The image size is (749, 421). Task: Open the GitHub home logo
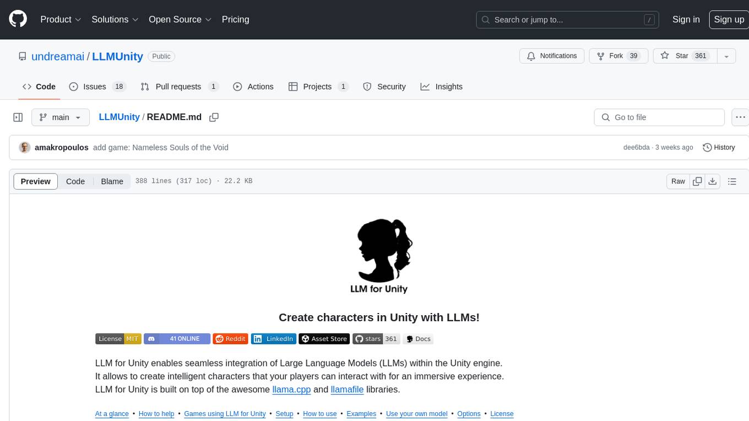pyautogui.click(x=18, y=19)
